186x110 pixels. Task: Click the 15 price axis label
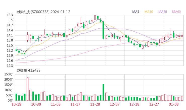[11, 20]
